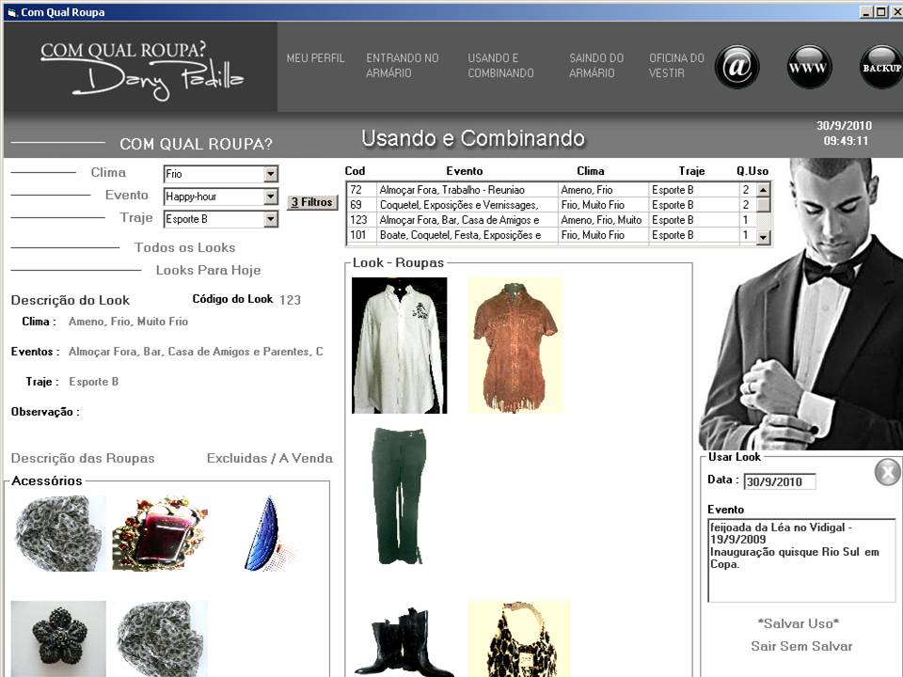
Task: Click the Dany Padilla logo
Action: pyautogui.click(x=142, y=71)
